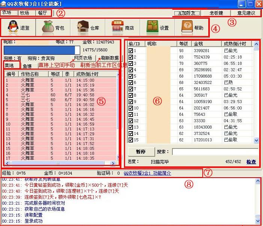Uncheck friend ID 7 checkbox
This screenshot has height=226, width=263.
coord(130,89)
